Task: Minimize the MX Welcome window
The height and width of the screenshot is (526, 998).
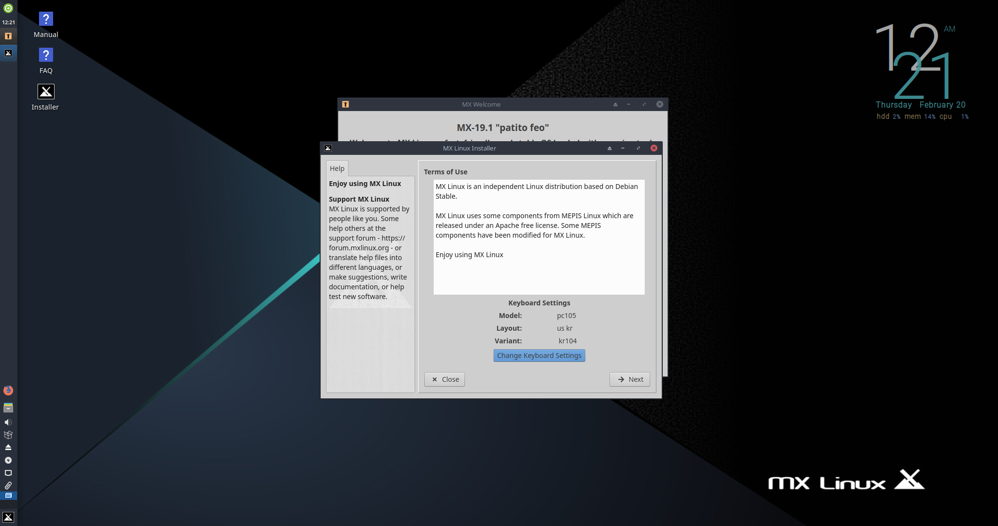Action: pos(629,104)
